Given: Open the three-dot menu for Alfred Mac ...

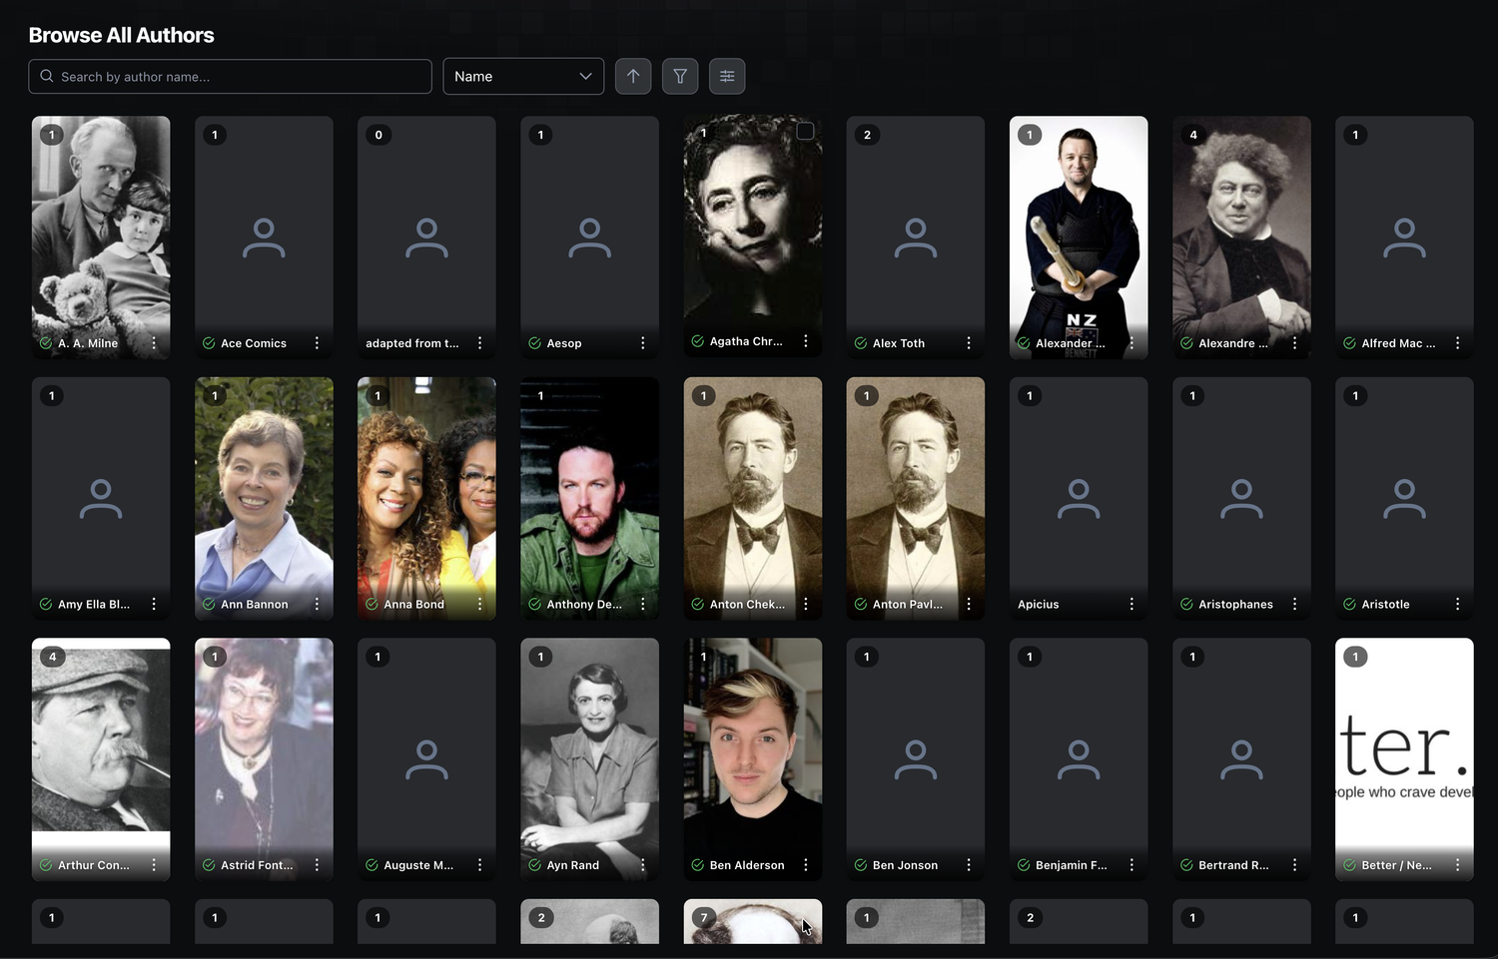Looking at the screenshot, I should pyautogui.click(x=1457, y=343).
